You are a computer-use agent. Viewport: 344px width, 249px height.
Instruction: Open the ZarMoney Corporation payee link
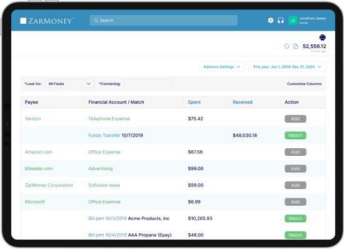[x=49, y=185]
